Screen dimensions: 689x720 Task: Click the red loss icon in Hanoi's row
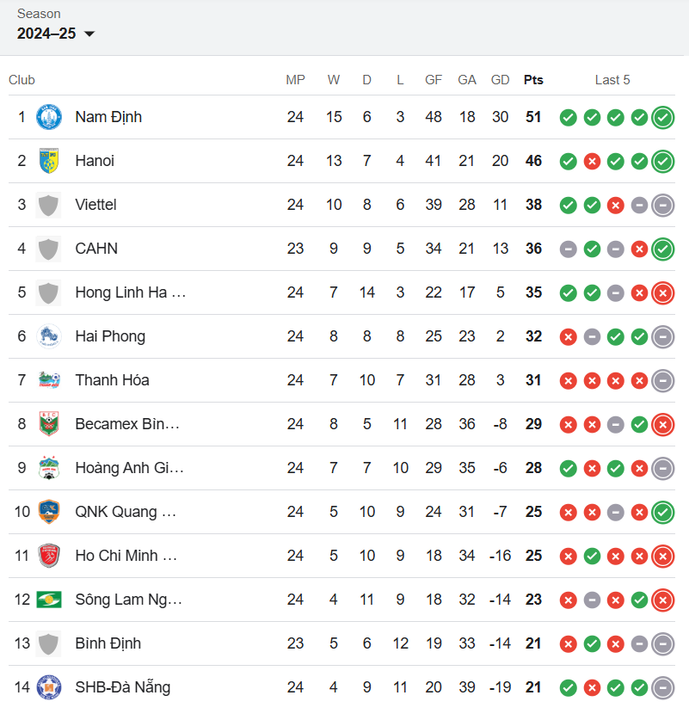pos(592,162)
